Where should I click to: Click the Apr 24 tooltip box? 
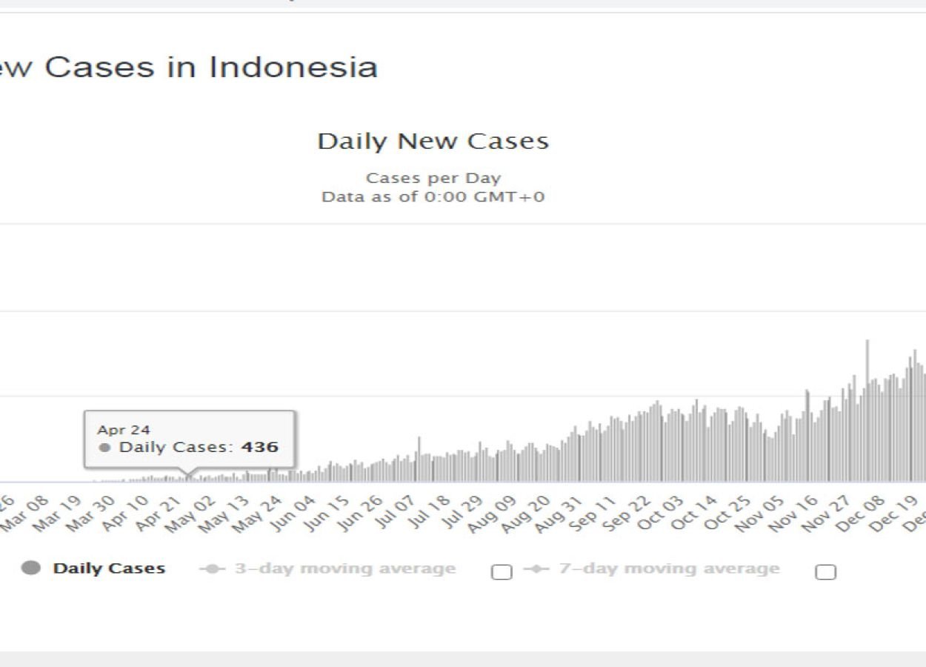tap(189, 439)
